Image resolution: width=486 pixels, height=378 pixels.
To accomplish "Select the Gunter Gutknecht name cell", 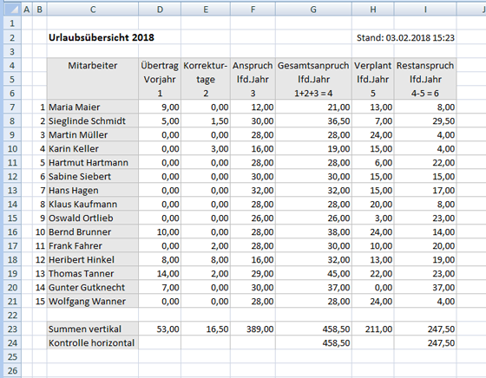I will pyautogui.click(x=93, y=287).
